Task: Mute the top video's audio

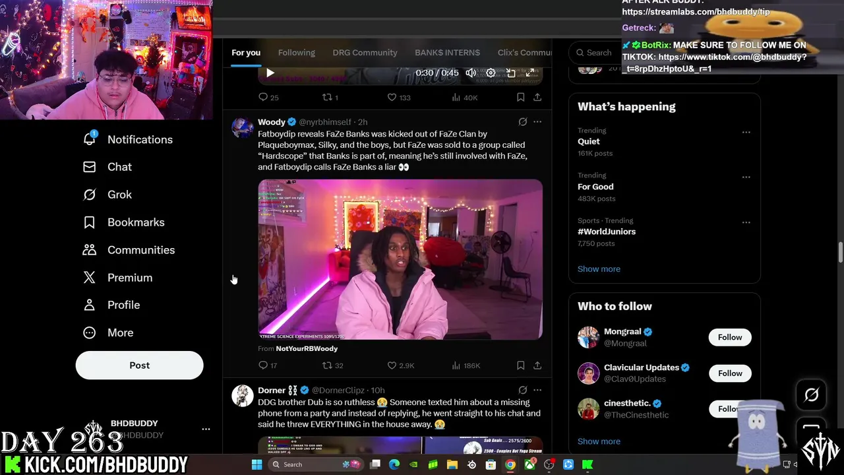Action: [x=471, y=73]
